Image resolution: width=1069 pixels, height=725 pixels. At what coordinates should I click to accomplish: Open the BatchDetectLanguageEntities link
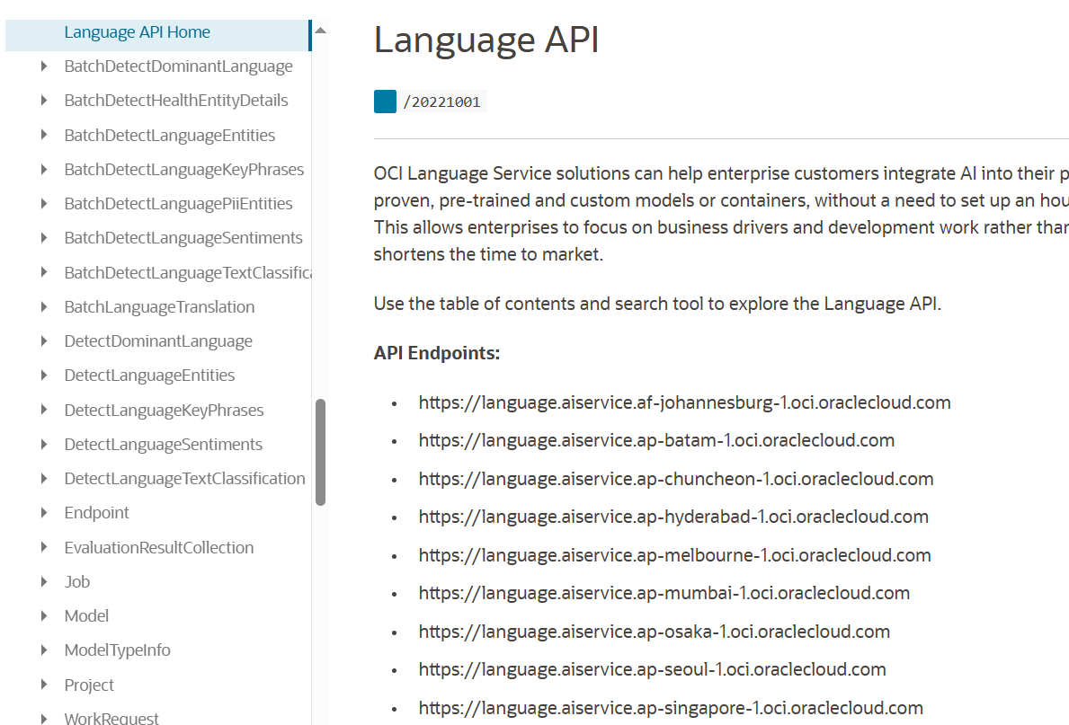pyautogui.click(x=170, y=135)
